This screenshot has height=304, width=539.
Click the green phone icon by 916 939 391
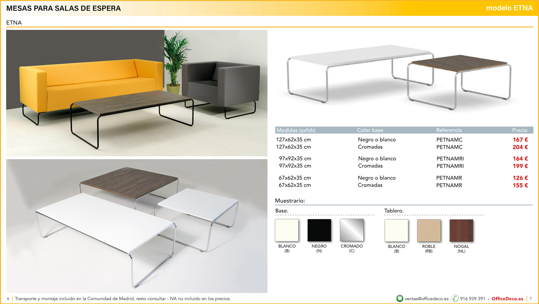point(455,299)
